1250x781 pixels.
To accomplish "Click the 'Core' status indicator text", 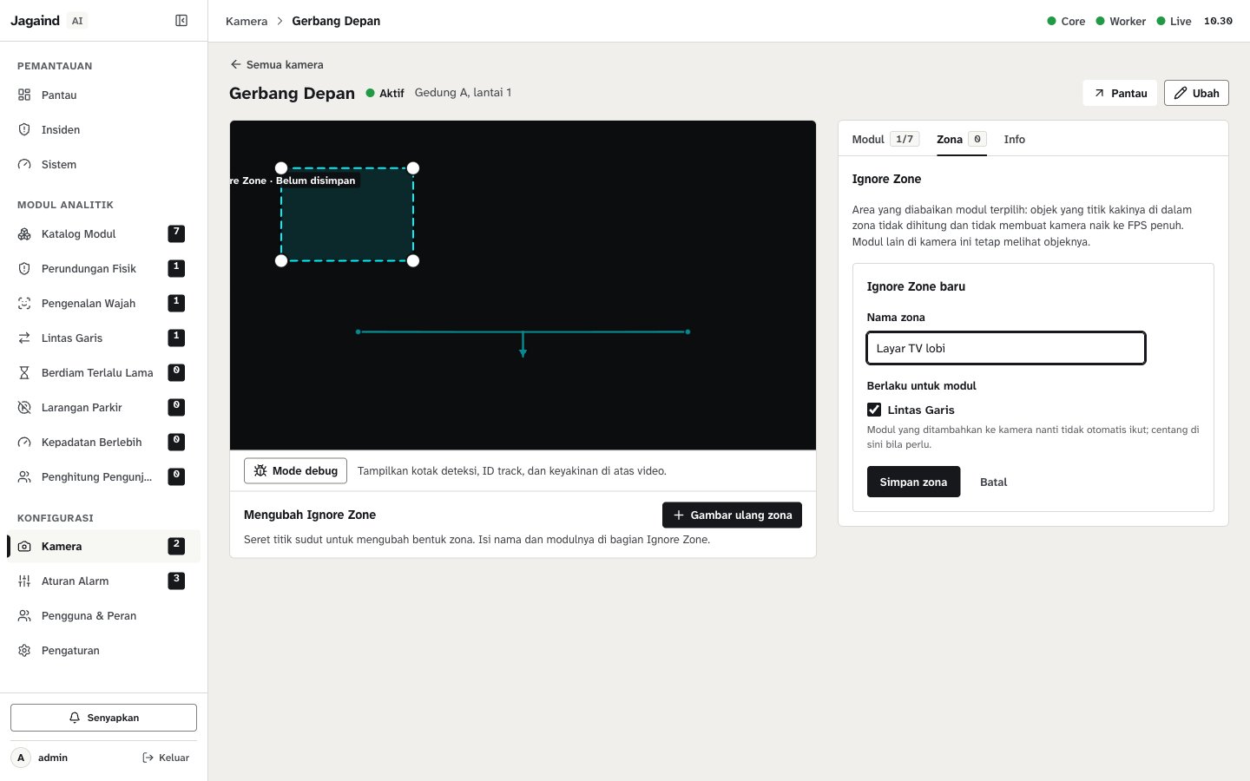I will [1073, 21].
